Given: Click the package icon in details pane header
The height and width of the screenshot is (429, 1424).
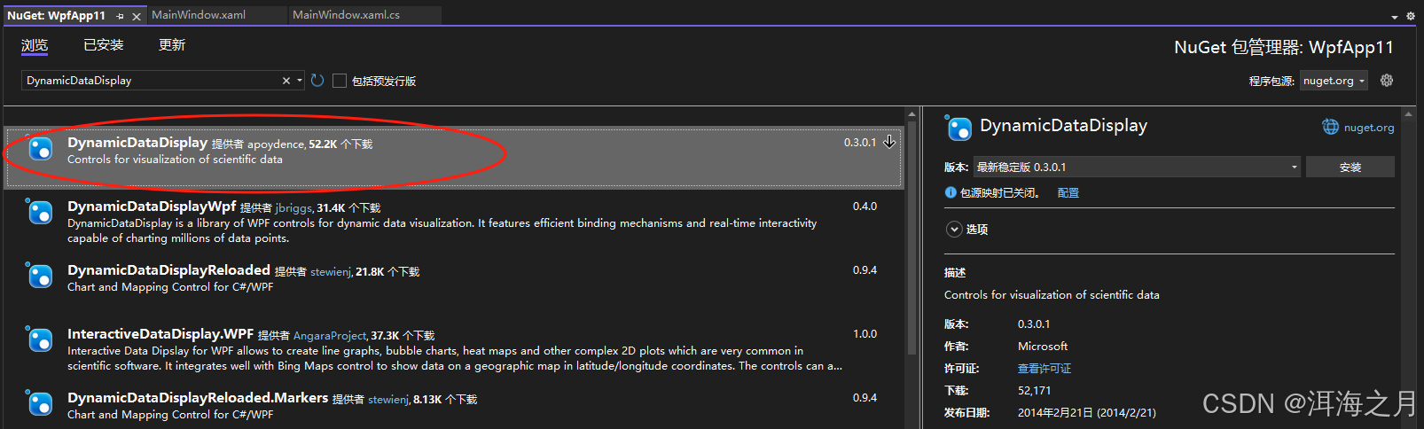Looking at the screenshot, I should pyautogui.click(x=958, y=129).
